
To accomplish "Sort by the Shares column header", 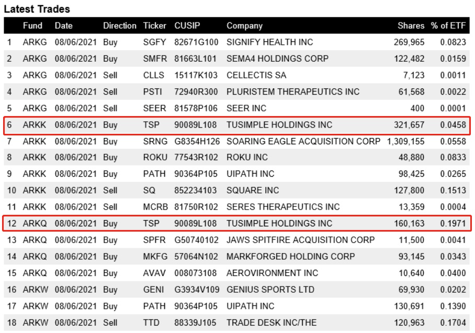I will (x=411, y=26).
